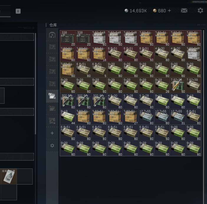Screen dimensions: 207x204
Task: Open game settings gear in top bar
Action: [x=200, y=10]
